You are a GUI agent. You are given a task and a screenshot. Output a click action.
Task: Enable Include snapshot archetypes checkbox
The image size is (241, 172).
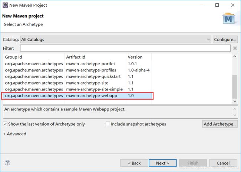tap(108, 124)
